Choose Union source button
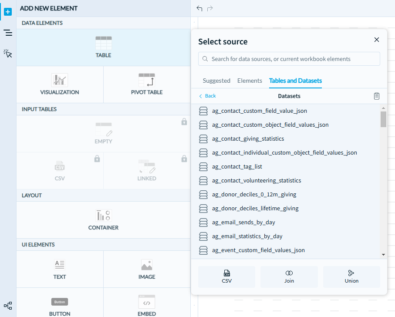395x317 pixels. click(x=351, y=277)
